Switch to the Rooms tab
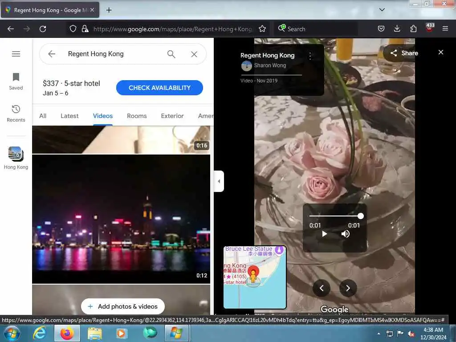This screenshot has width=456, height=342. (x=137, y=116)
